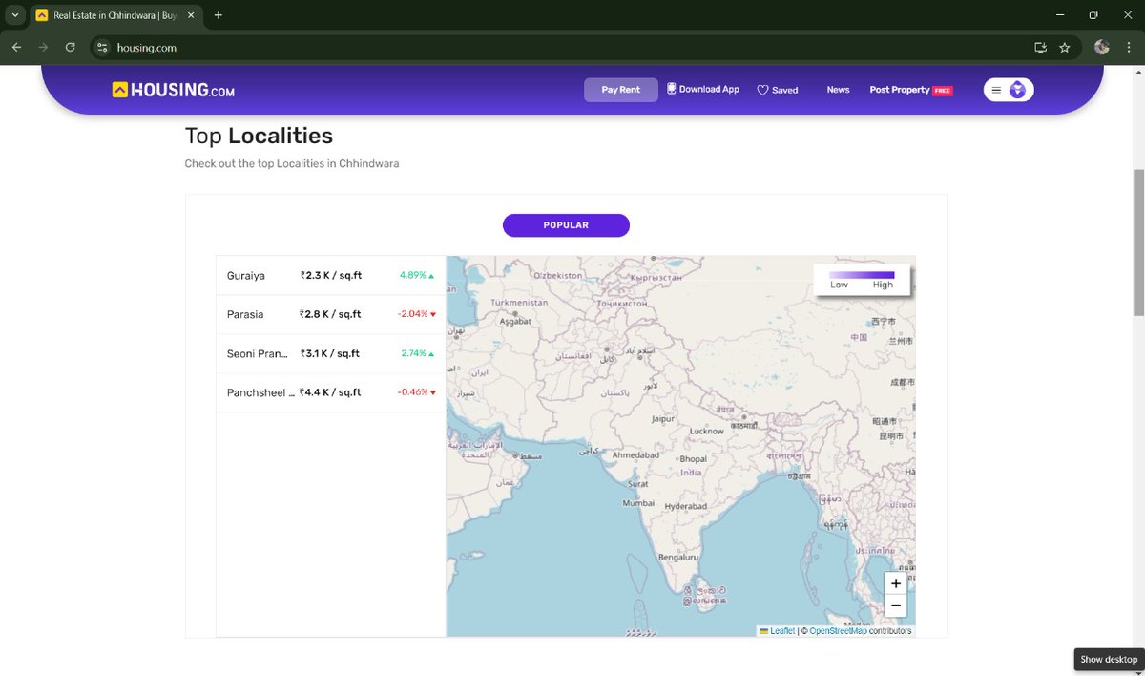Select the Parasia locality row

331,314
